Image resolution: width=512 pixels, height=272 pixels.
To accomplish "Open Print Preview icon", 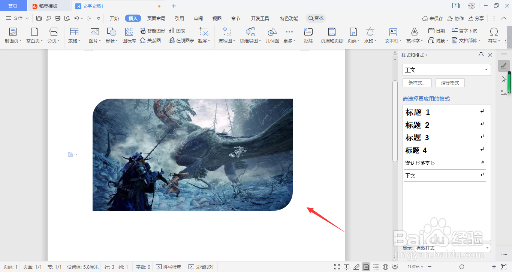I will tap(67, 18).
